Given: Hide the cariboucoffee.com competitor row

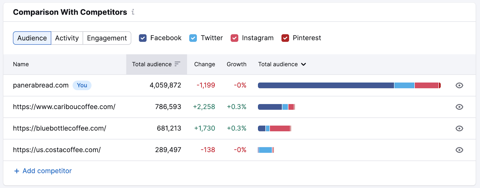Looking at the screenshot, I should pyautogui.click(x=459, y=107).
